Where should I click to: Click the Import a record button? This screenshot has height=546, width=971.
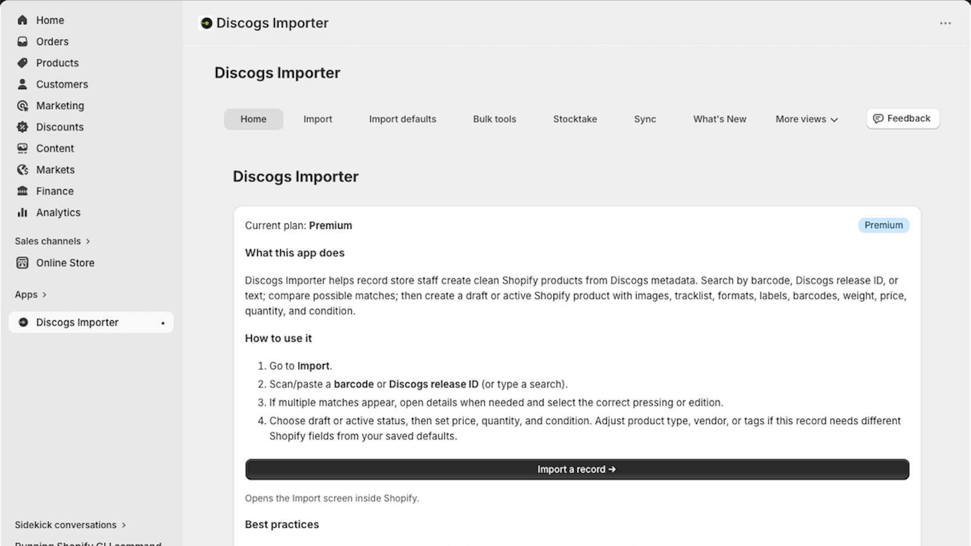click(x=577, y=470)
